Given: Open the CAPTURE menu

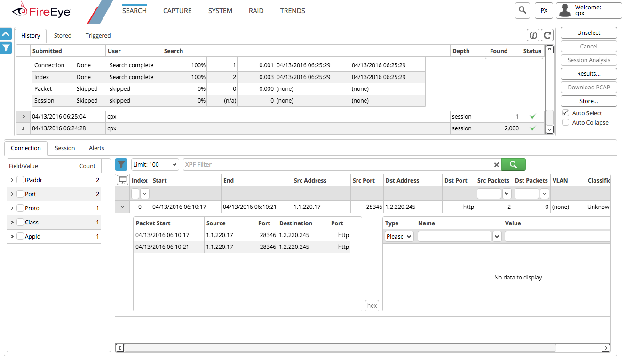Looking at the screenshot, I should tap(177, 10).
